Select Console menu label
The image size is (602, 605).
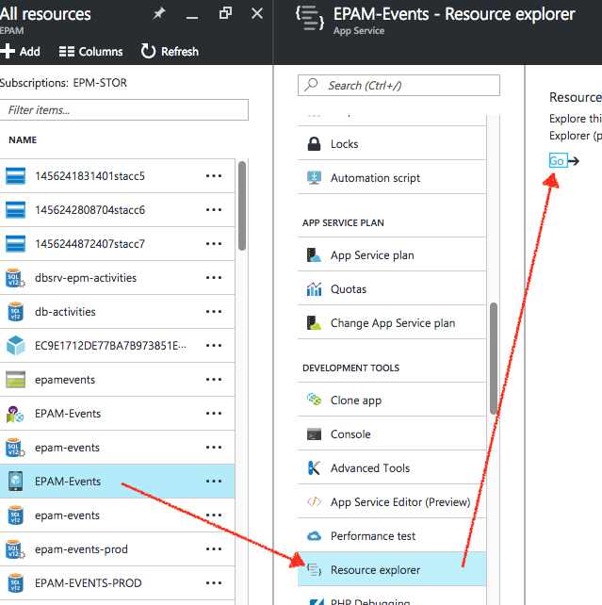click(350, 434)
